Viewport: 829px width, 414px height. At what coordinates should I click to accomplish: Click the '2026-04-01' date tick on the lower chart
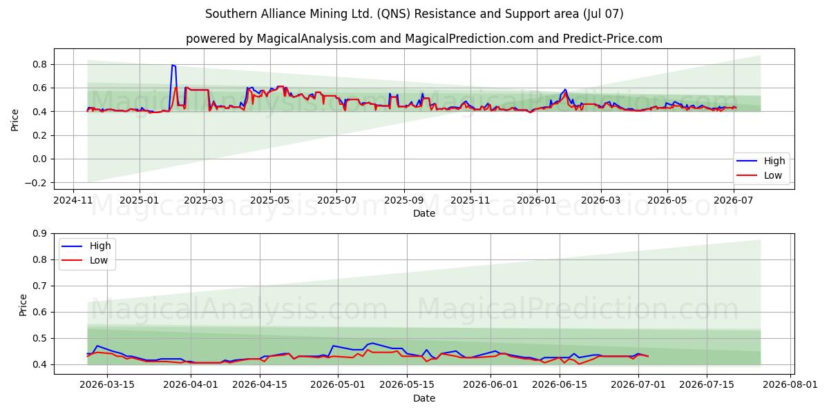click(191, 386)
